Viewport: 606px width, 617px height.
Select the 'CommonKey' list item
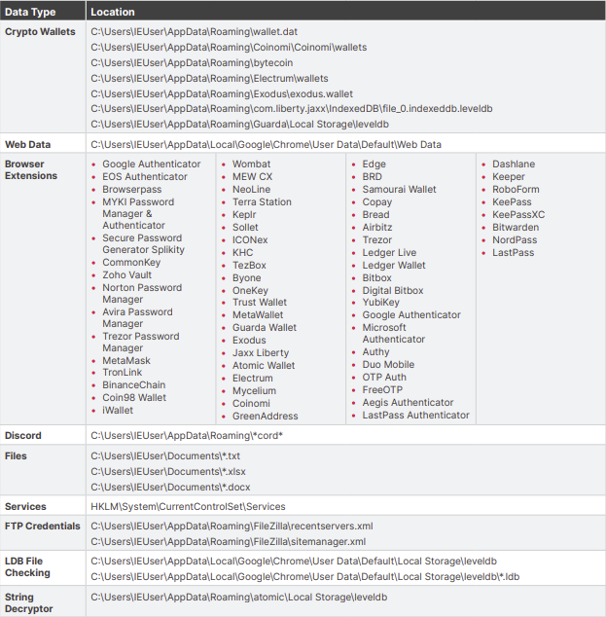(131, 262)
